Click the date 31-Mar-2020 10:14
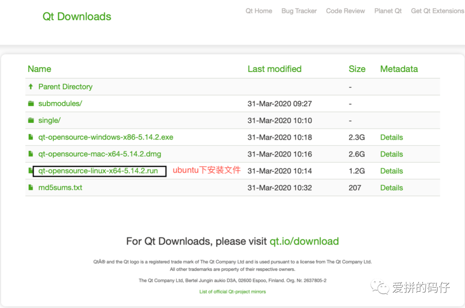The height and width of the screenshot is (308, 465). coord(280,171)
